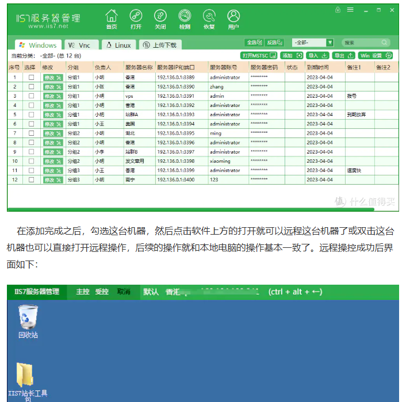The height and width of the screenshot is (402, 406).
Task: Click www.iis7.net logo link
Action: click(x=48, y=26)
